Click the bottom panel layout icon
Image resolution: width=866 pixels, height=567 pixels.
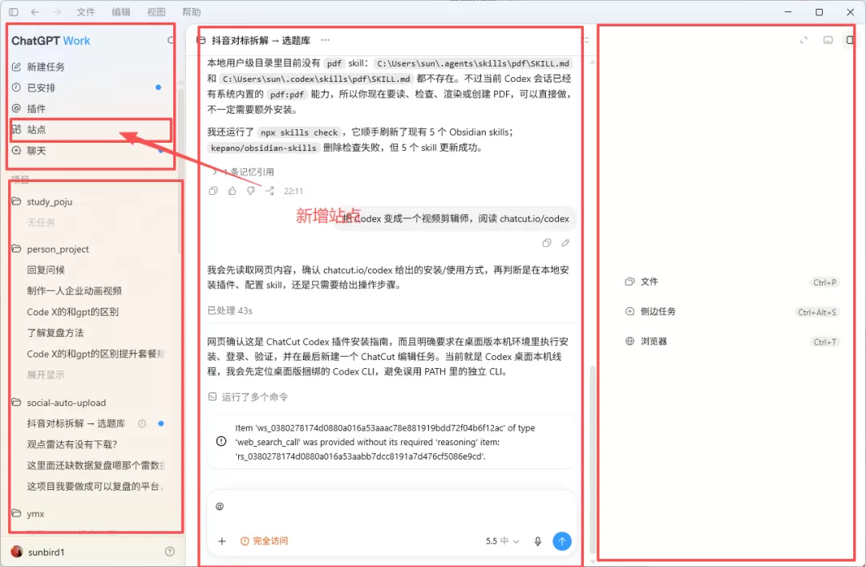(828, 40)
